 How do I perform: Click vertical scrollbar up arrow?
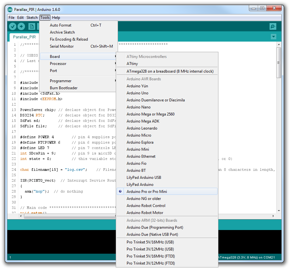click(279, 44)
